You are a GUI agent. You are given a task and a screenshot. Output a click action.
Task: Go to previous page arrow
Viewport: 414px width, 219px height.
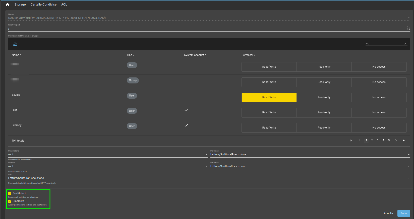[x=359, y=141]
